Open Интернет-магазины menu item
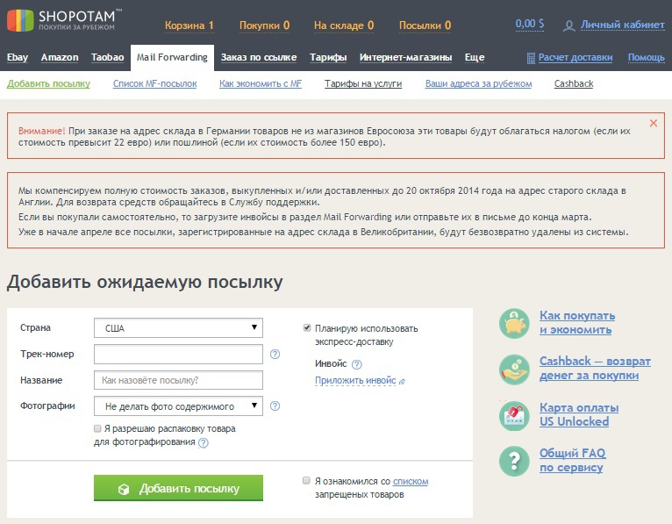672x524 pixels. (x=405, y=57)
